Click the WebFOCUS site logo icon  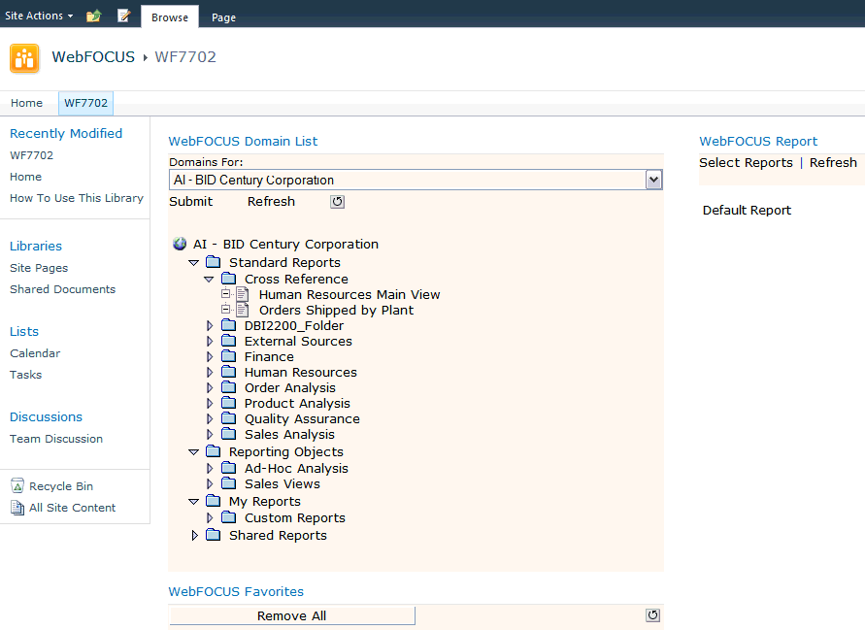(x=24, y=58)
